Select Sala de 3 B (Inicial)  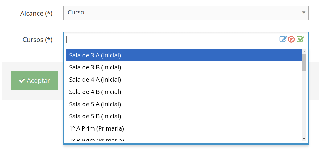[184, 68]
